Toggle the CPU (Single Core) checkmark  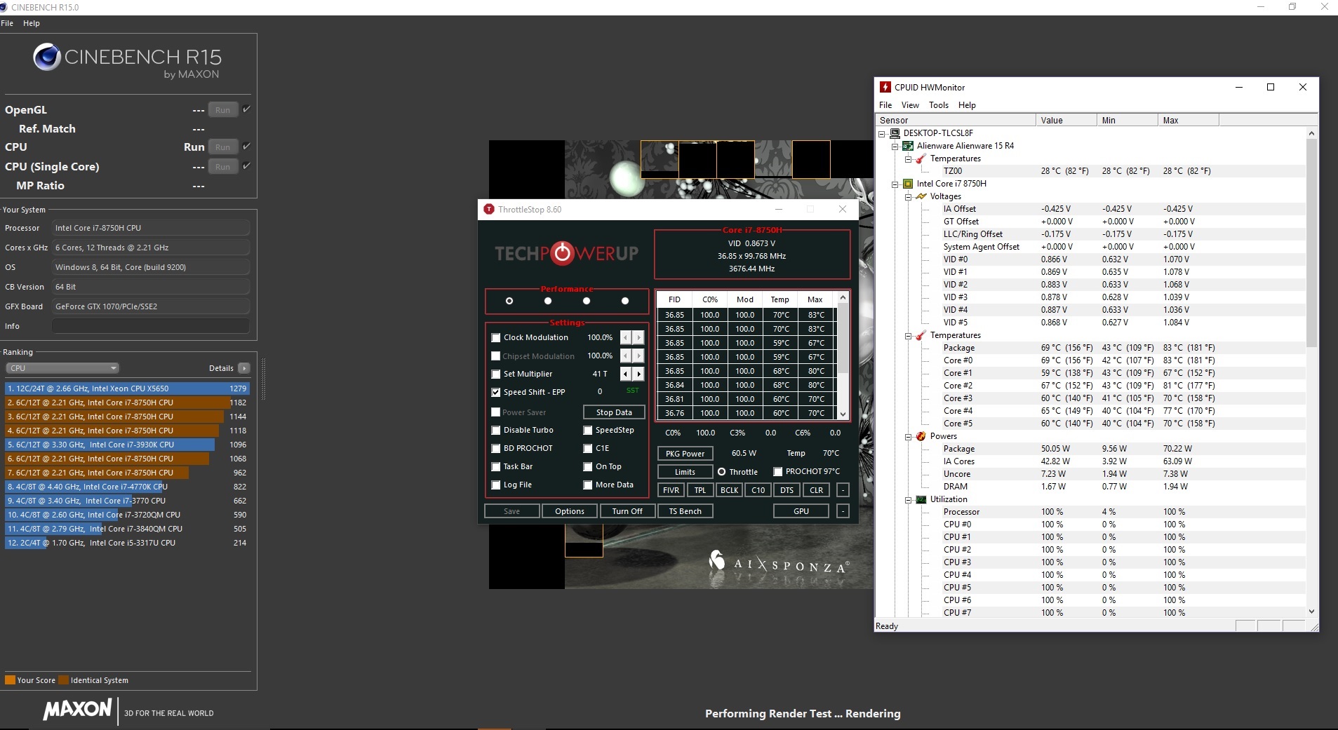click(246, 166)
